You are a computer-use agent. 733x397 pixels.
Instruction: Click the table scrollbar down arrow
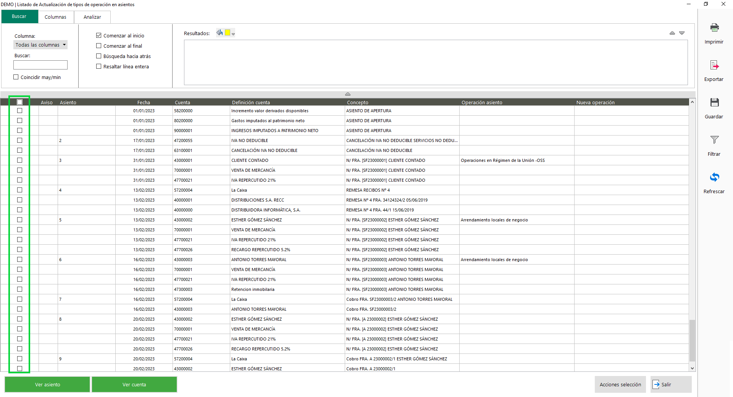pos(692,368)
